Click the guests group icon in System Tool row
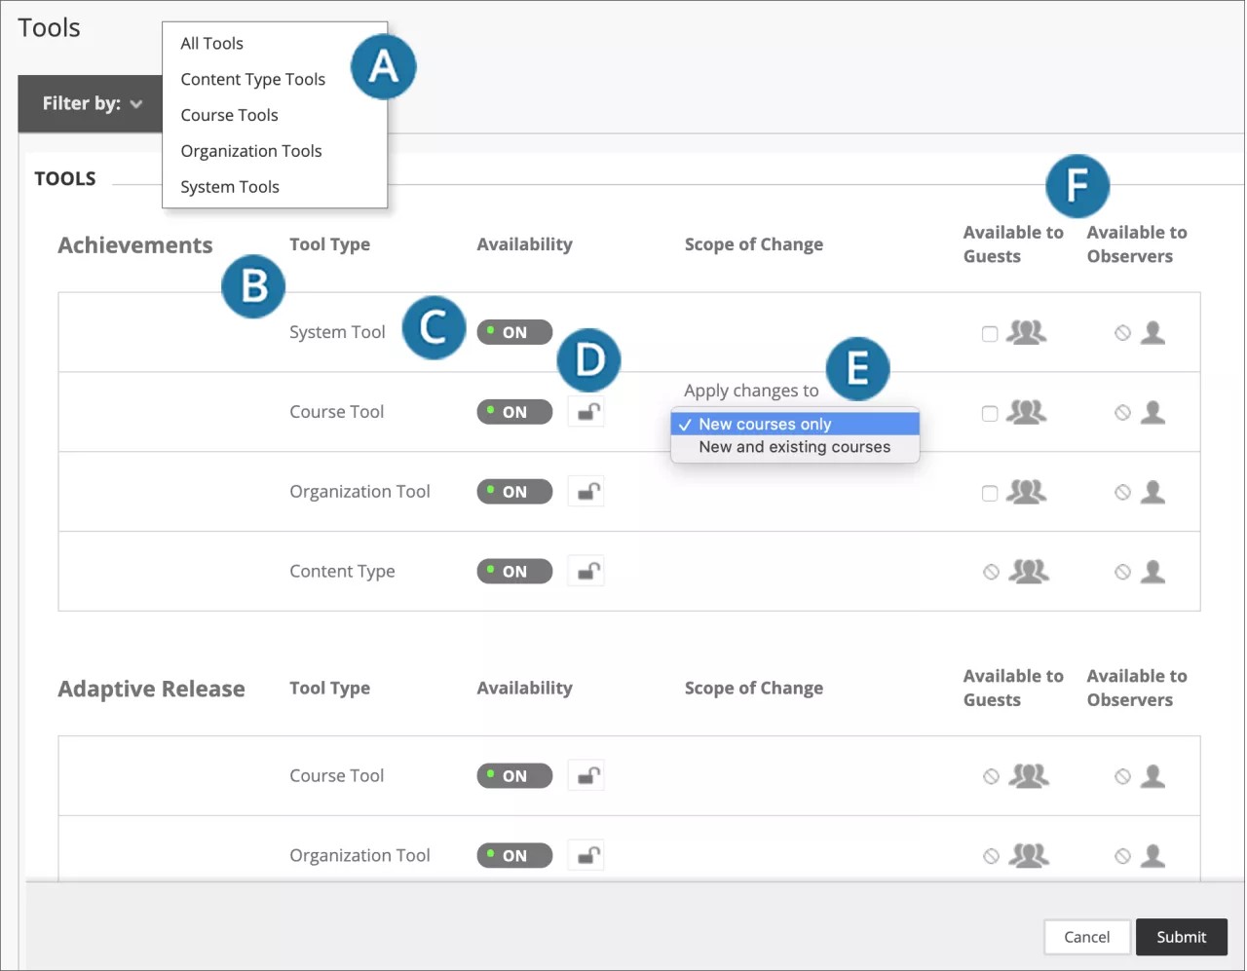 pos(1028,332)
